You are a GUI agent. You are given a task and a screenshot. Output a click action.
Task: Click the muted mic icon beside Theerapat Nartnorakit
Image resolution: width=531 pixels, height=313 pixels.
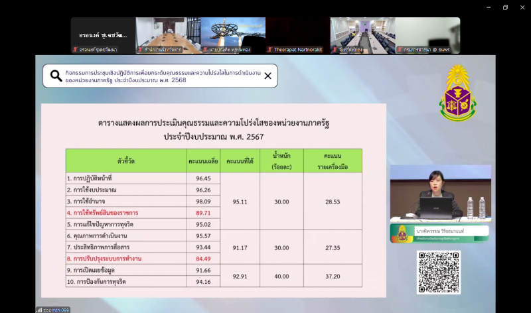270,50
